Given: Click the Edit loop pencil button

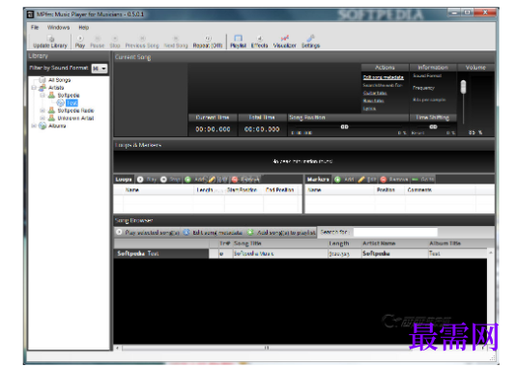Looking at the screenshot, I should tap(218, 180).
